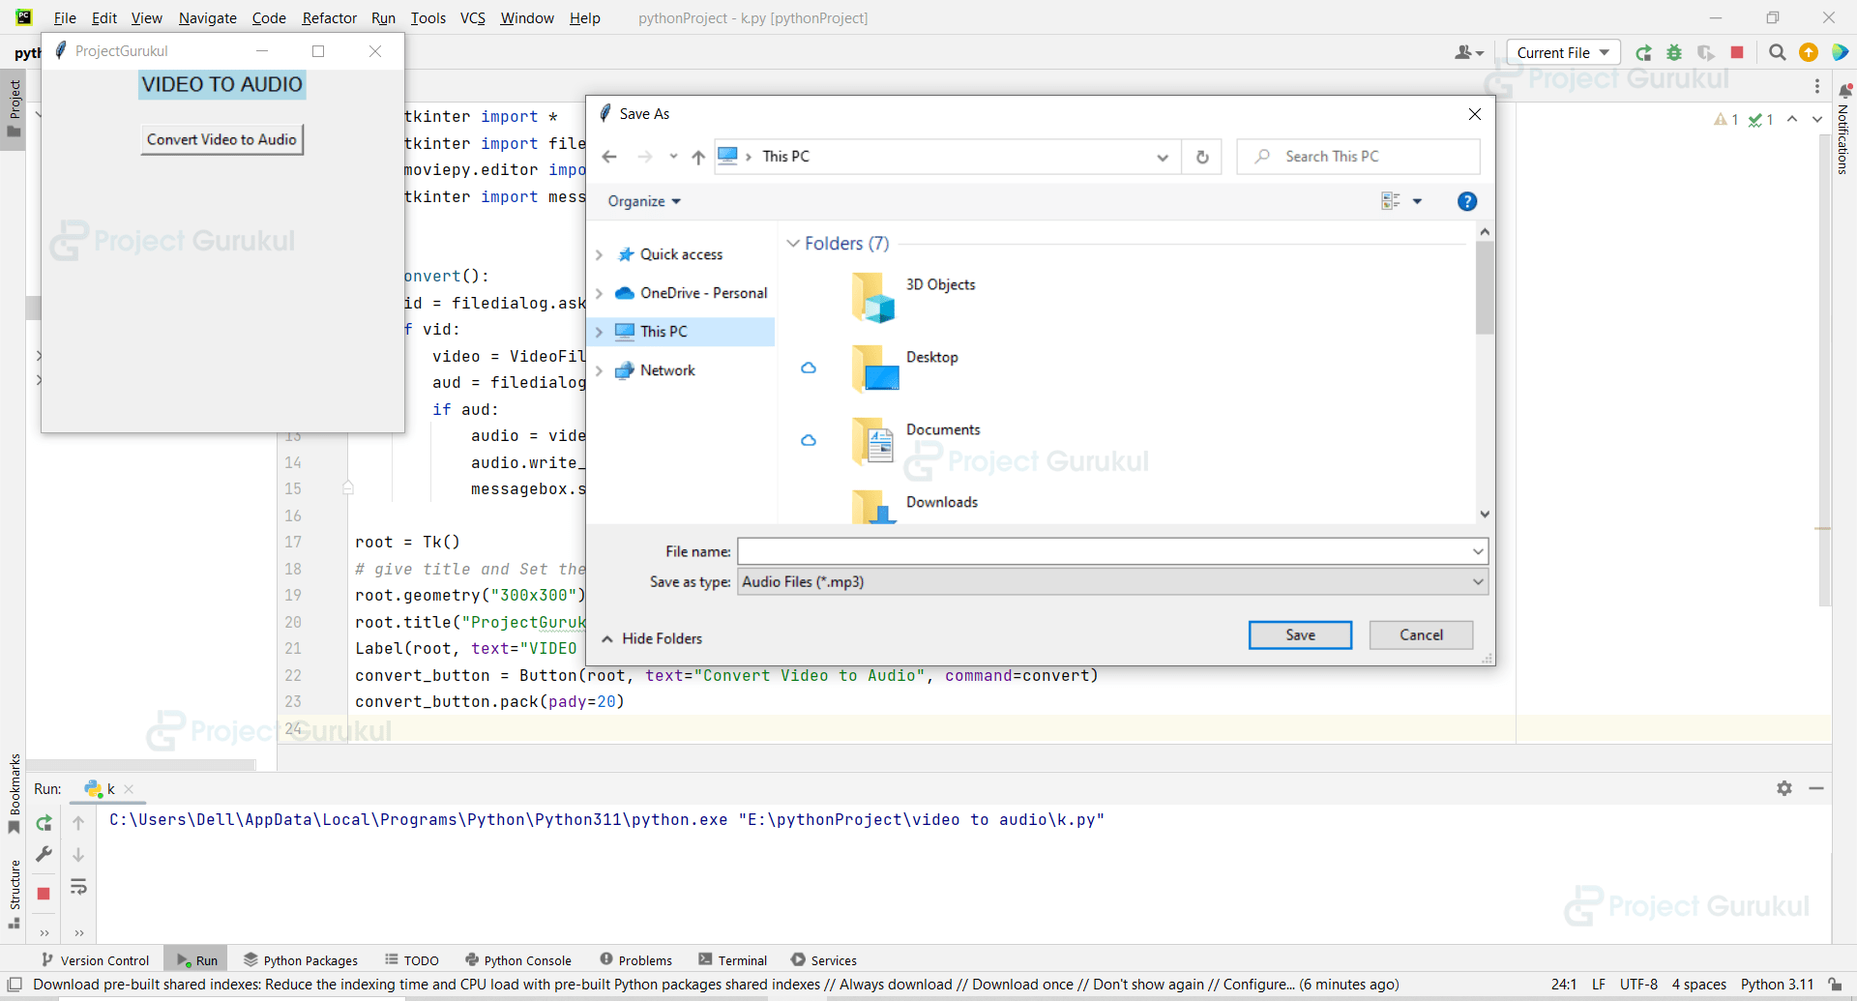Open the VCS menu
The height and width of the screenshot is (1001, 1857).
point(472,18)
